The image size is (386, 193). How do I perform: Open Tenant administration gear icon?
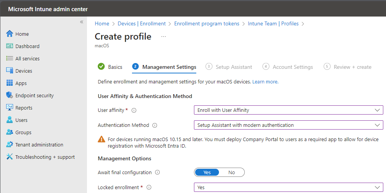pyautogui.click(x=10, y=144)
